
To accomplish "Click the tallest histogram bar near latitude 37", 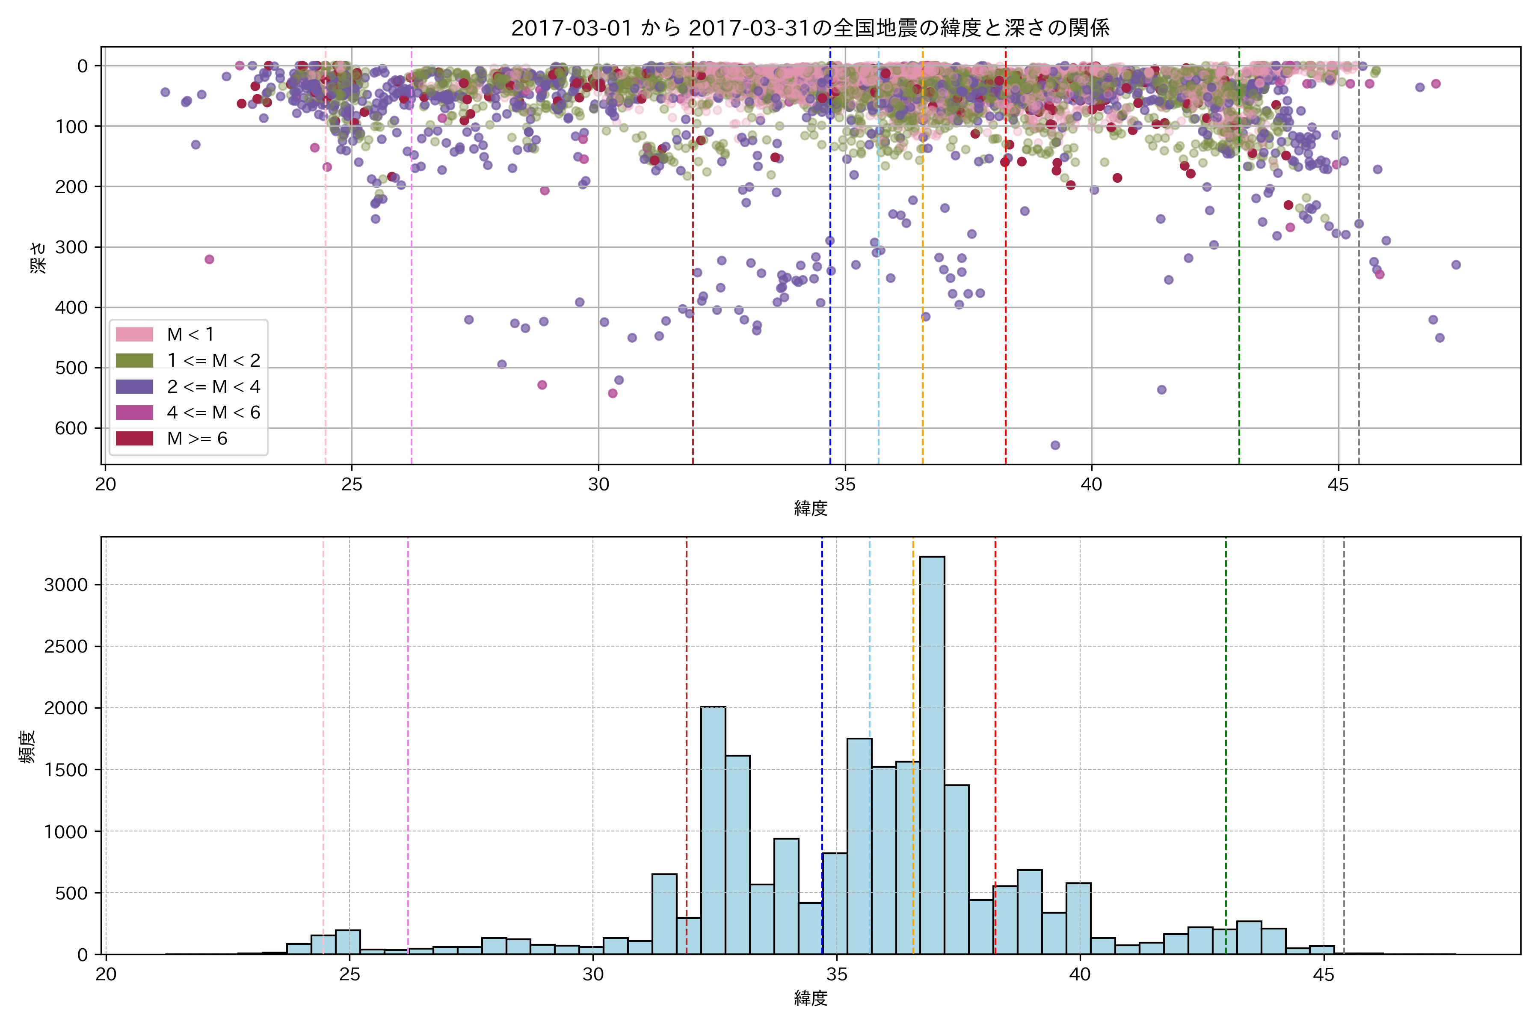I will coord(932,753).
